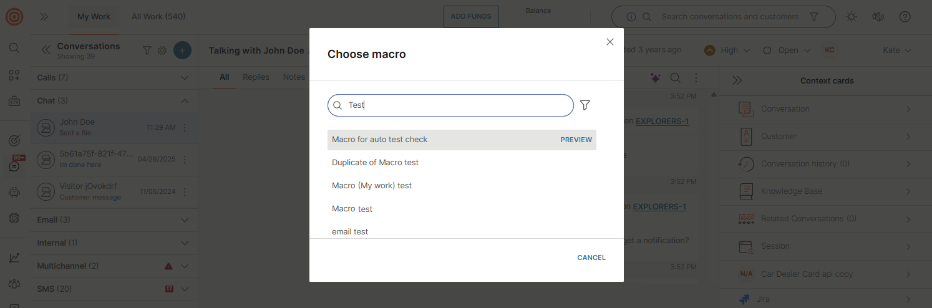
Task: Mute notifications with the speaker icon
Action: [878, 17]
